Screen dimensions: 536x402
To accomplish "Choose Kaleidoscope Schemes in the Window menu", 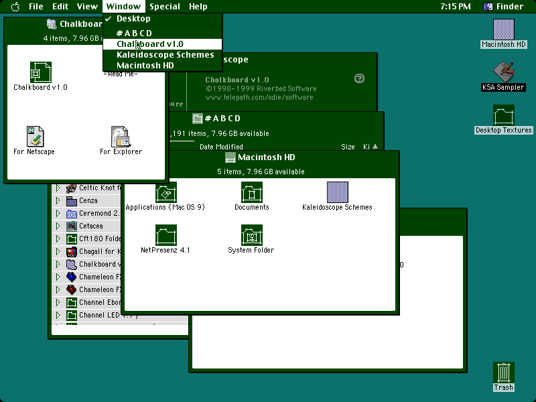I will point(162,55).
